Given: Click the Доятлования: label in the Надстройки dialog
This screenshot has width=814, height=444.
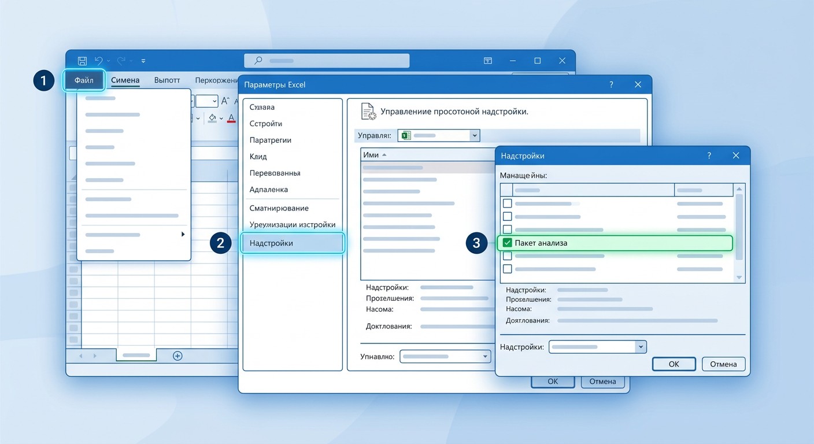Looking at the screenshot, I should coord(528,320).
